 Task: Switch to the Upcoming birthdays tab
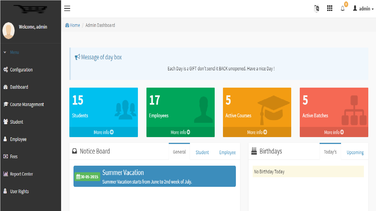point(355,152)
